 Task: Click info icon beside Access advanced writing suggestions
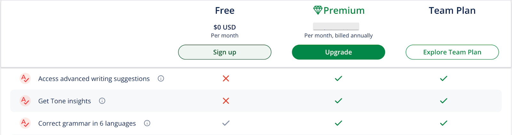(x=161, y=79)
